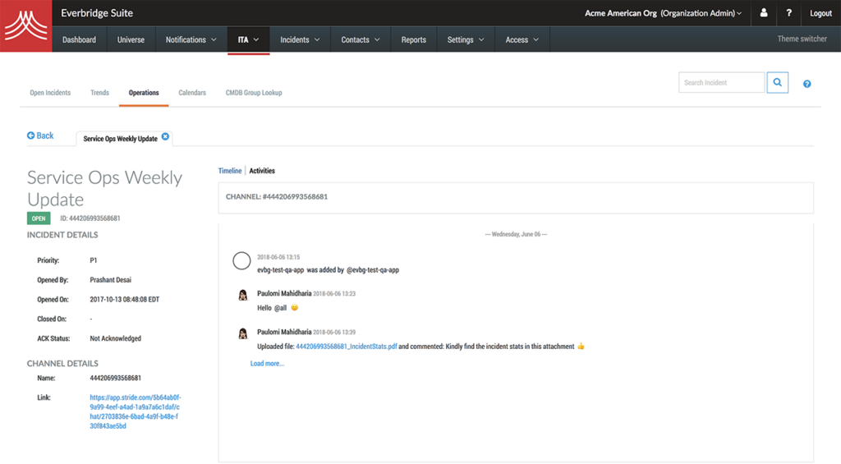Image resolution: width=841 pixels, height=464 pixels.
Task: Click the search magnifier button
Action: [x=777, y=83]
